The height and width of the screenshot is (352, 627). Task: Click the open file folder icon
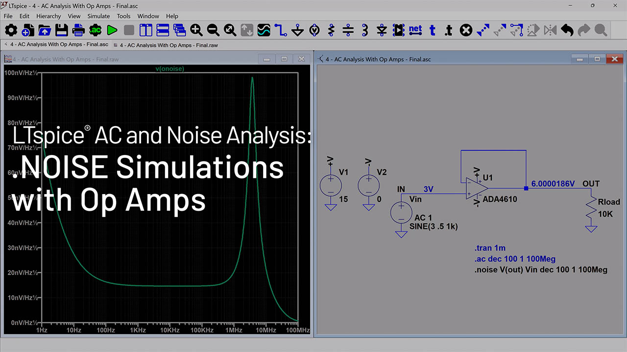(45, 30)
